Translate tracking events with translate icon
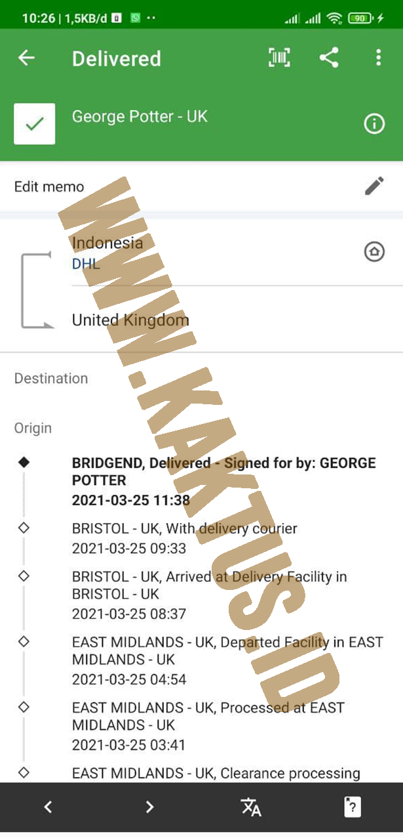Screen dimensions: 403x840 pos(251,807)
